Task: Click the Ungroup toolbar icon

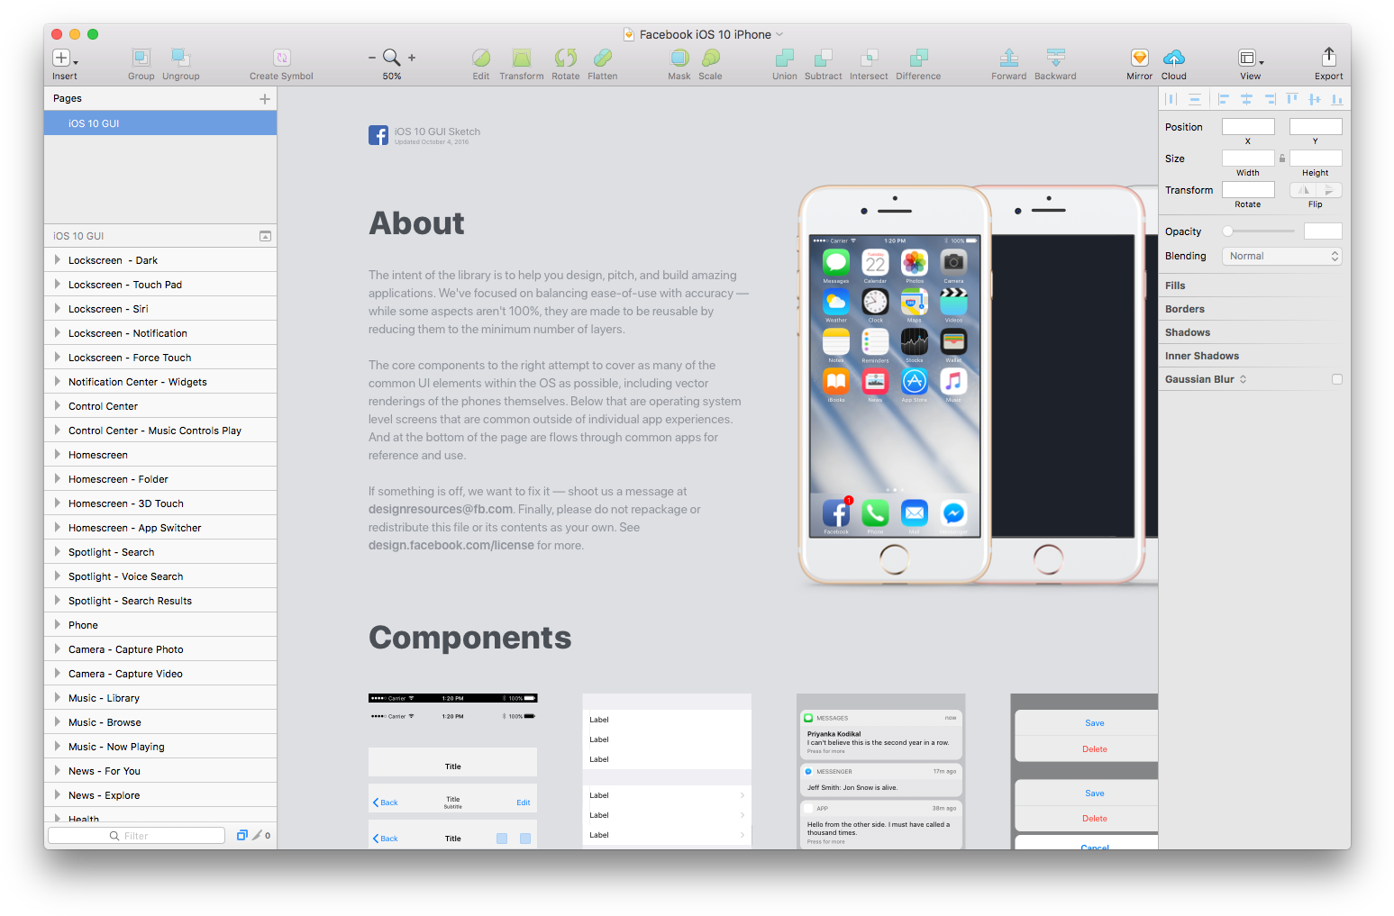Action: [180, 58]
